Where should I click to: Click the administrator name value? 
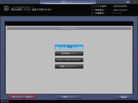pos(120,10)
